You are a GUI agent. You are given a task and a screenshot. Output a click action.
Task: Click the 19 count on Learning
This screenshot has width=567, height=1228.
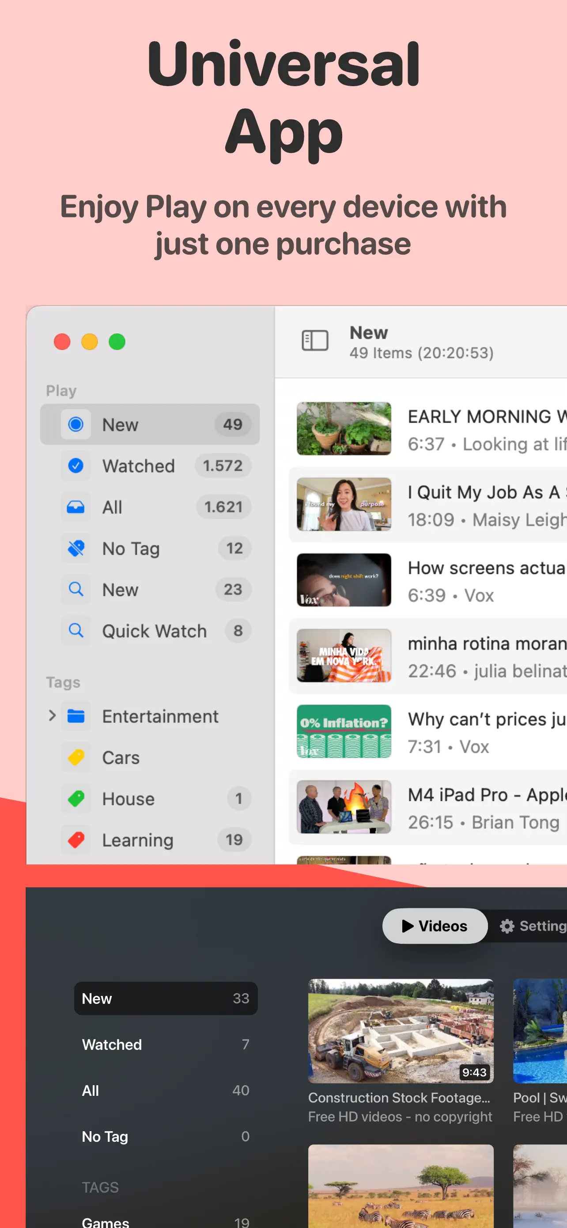point(234,839)
